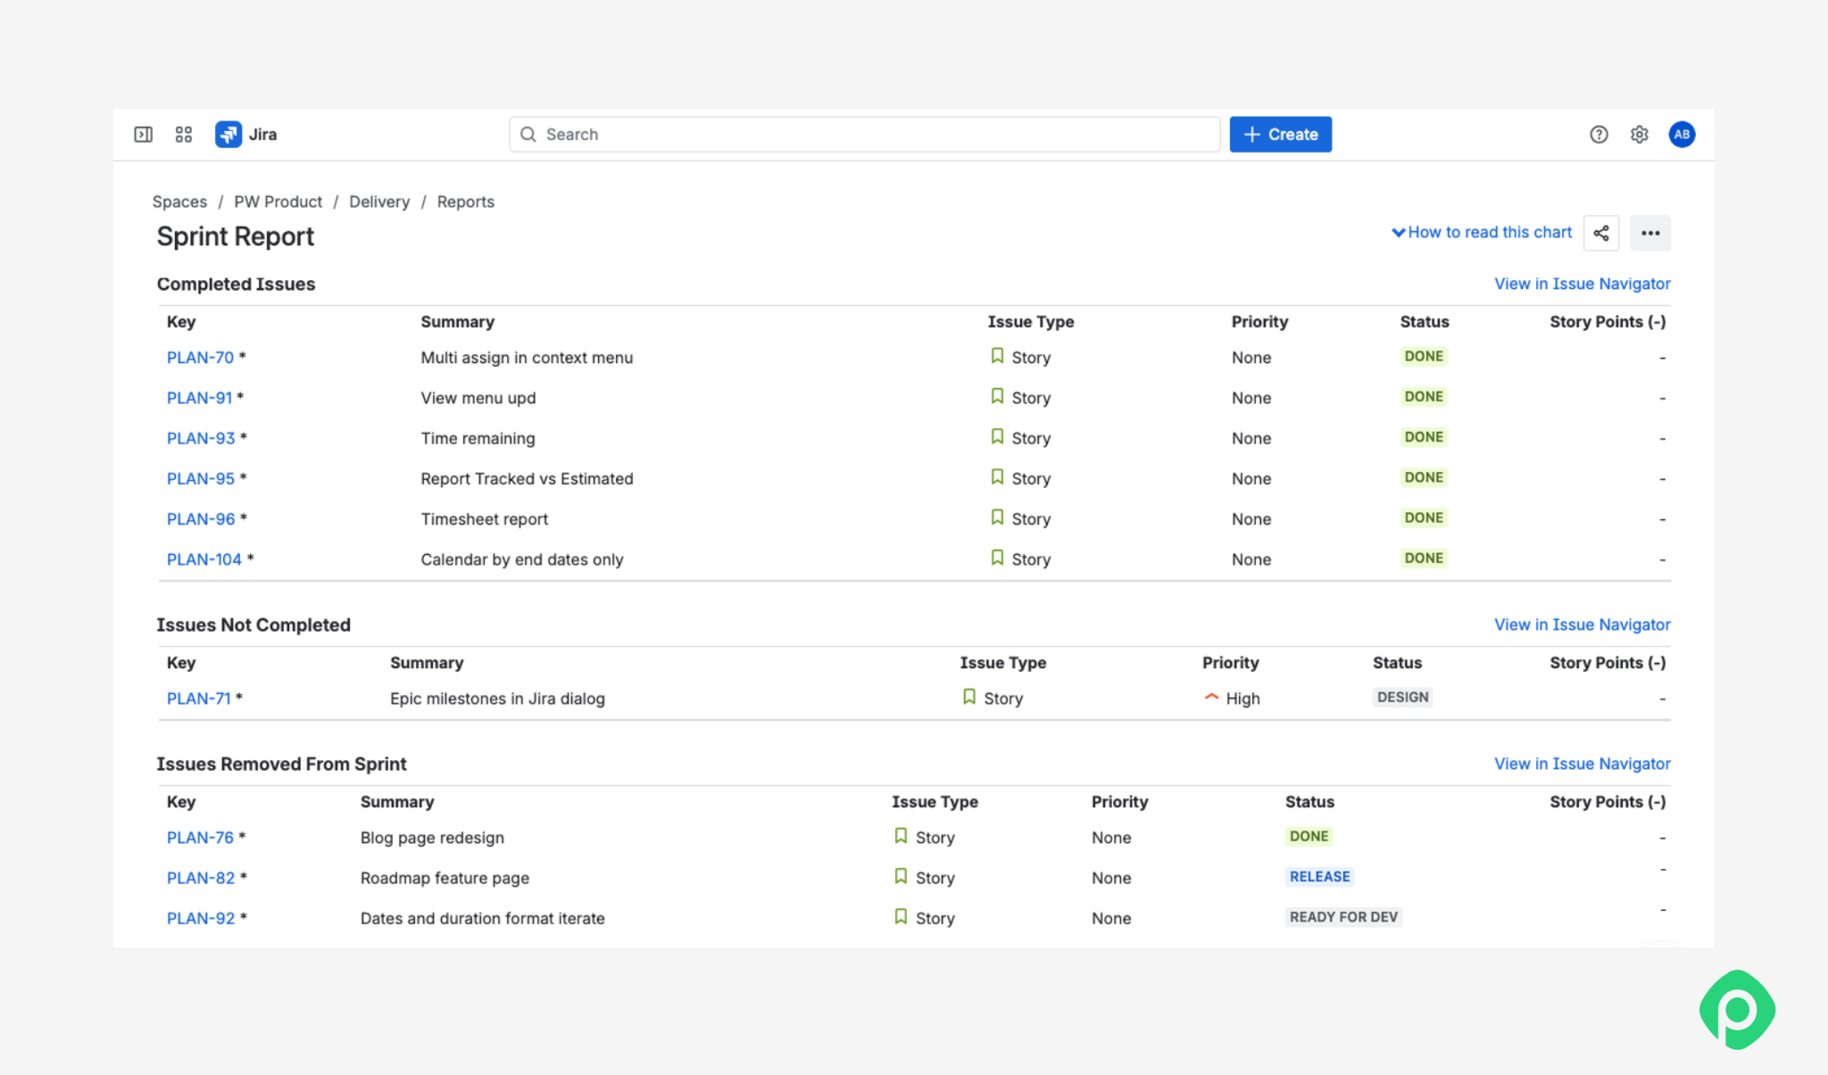Open issue PLAN-76
Screen dimensions: 1828x1075
pos(200,838)
